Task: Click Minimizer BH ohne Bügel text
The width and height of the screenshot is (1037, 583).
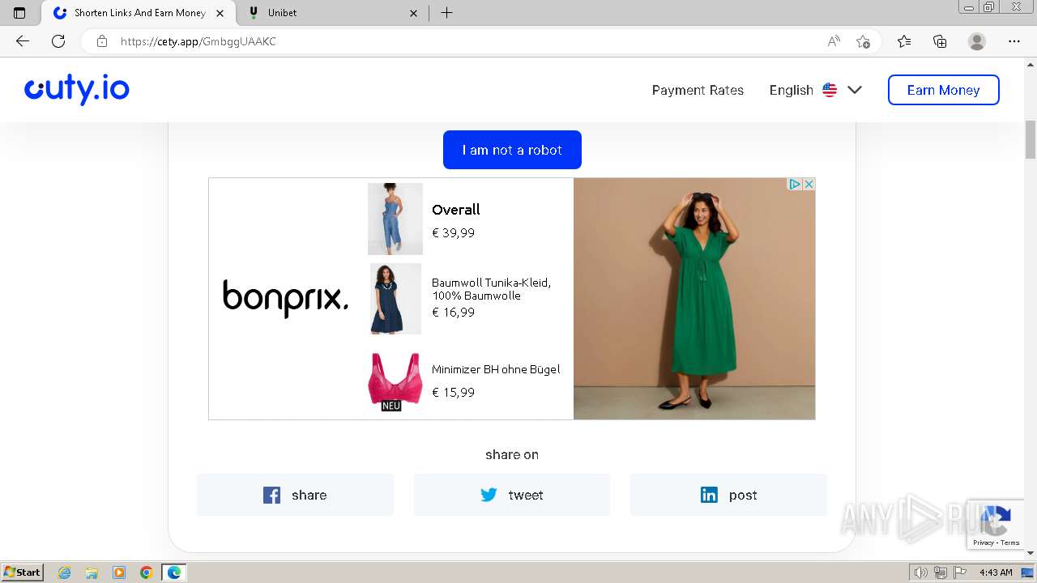Action: [x=496, y=369]
